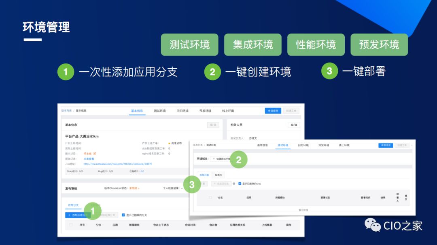The image size is (437, 245).
Task: Click the 部署状态 column header in the front window
Action: coord(325,198)
